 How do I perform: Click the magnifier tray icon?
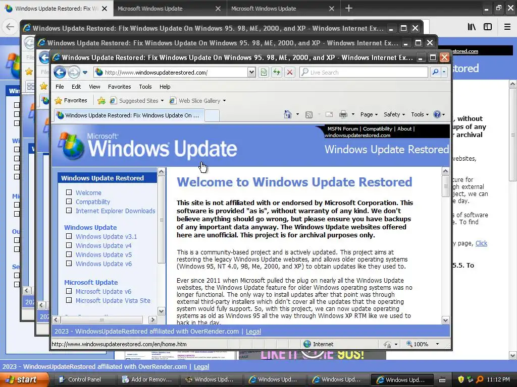[x=480, y=379]
